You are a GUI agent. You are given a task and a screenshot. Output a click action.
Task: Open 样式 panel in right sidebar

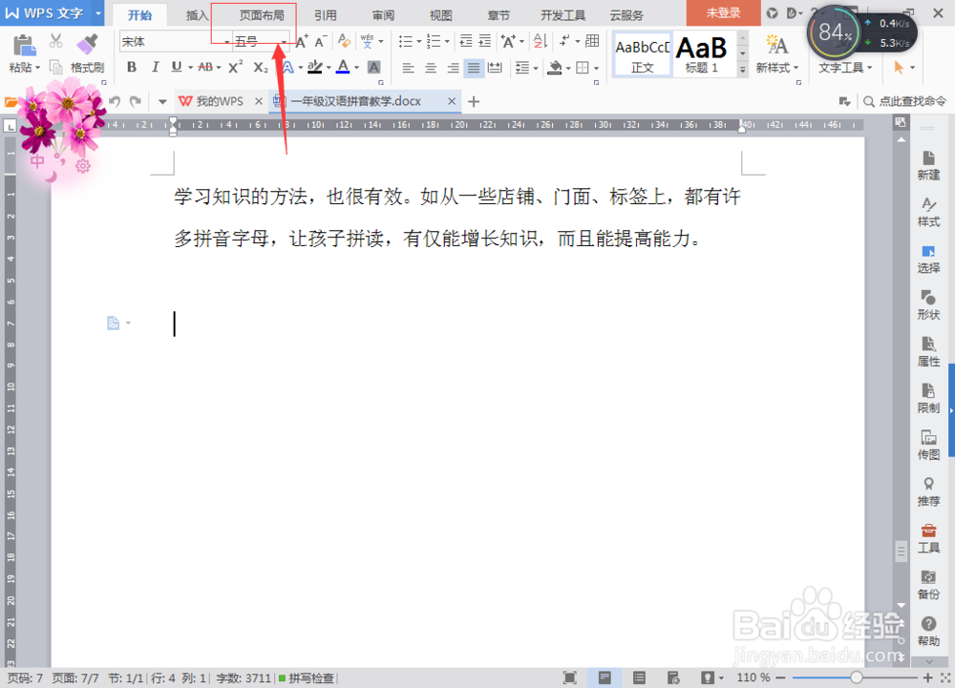click(928, 212)
